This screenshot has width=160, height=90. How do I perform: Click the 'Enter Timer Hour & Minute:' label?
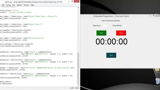(111, 20)
